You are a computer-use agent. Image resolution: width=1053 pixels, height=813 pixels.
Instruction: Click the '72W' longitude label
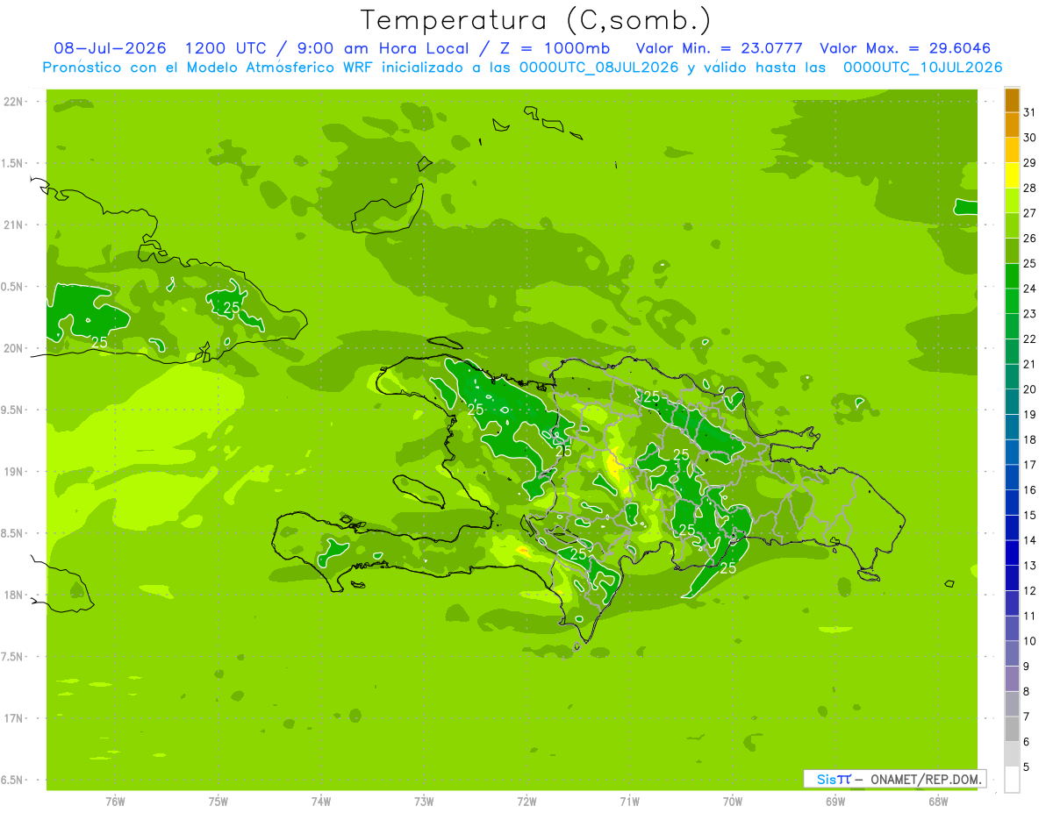pos(526,802)
